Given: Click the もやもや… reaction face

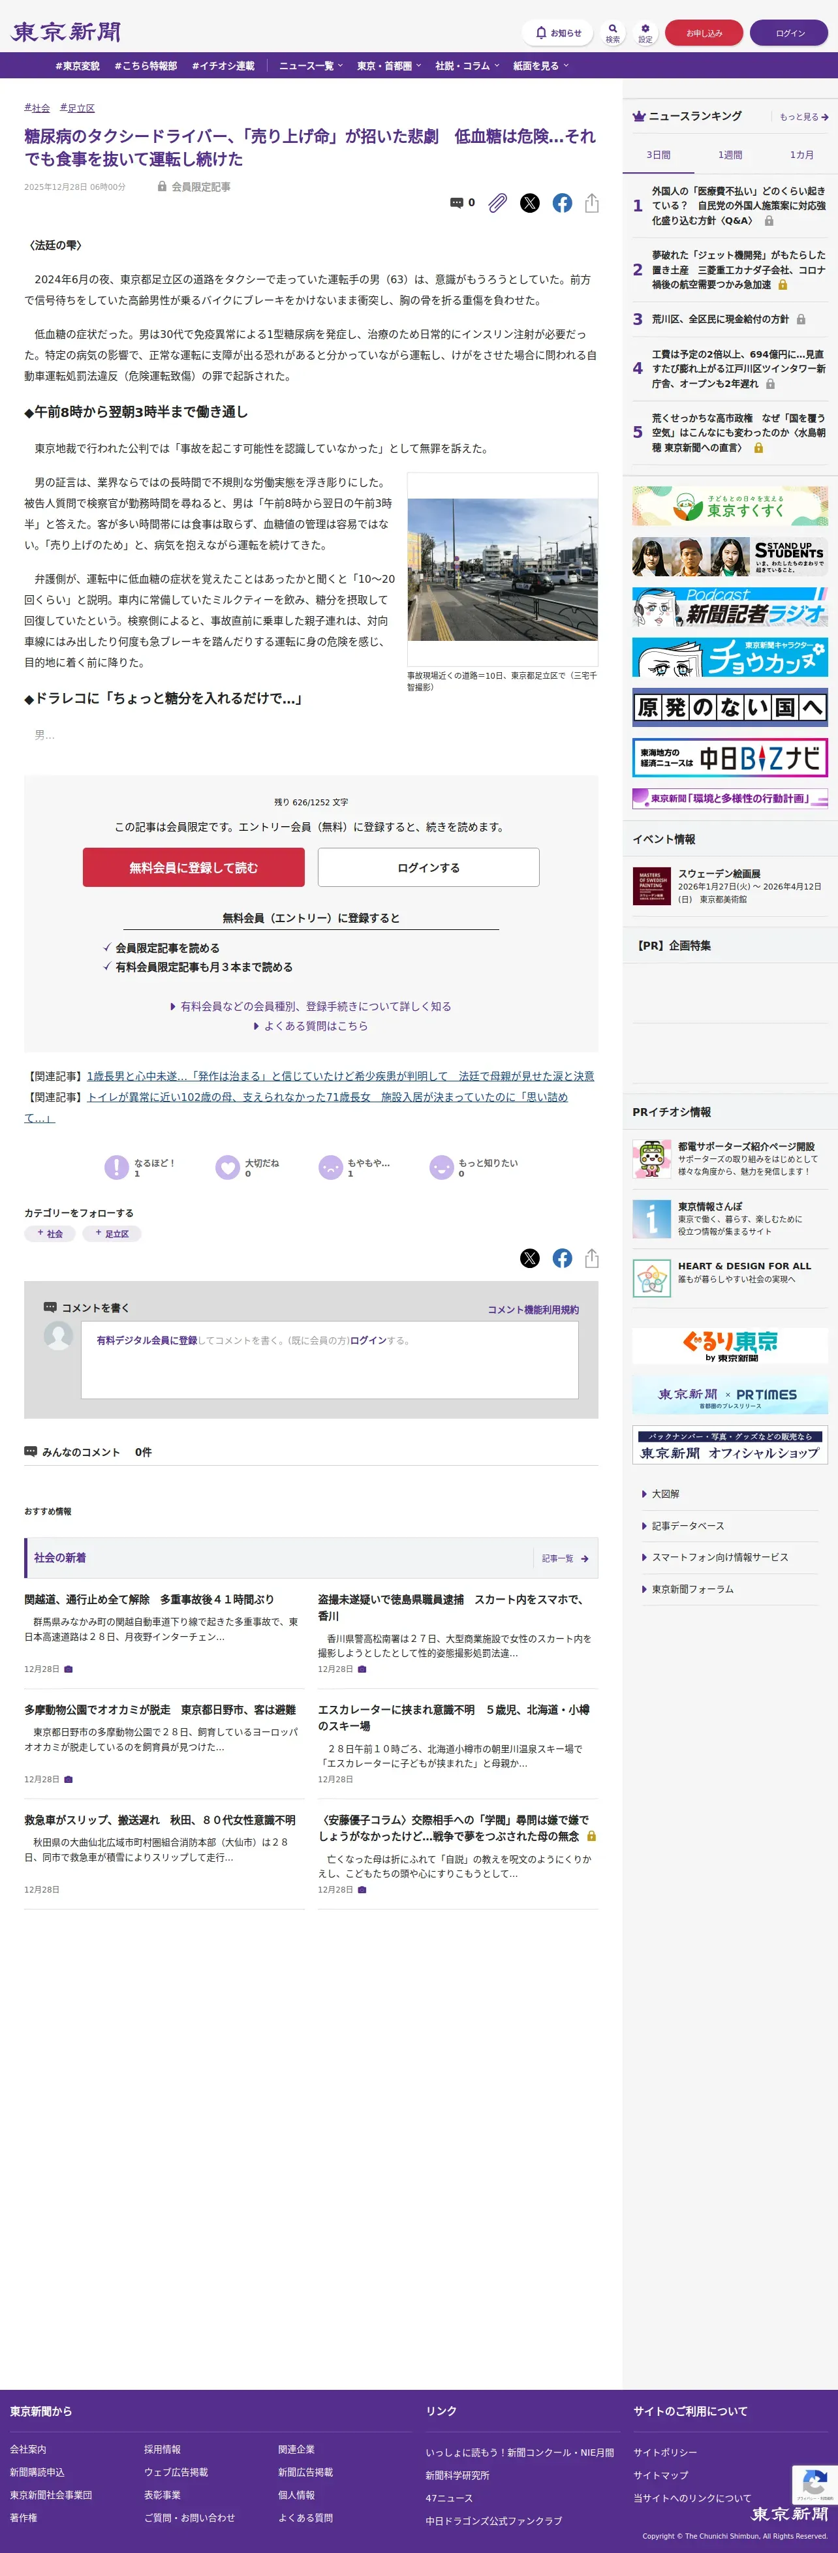Looking at the screenshot, I should pos(330,1168).
